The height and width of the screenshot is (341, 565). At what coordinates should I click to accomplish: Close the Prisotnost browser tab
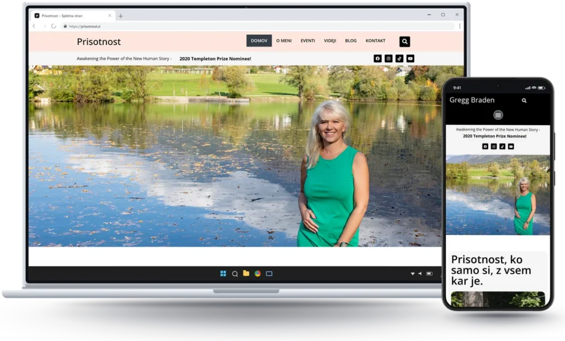(110, 15)
